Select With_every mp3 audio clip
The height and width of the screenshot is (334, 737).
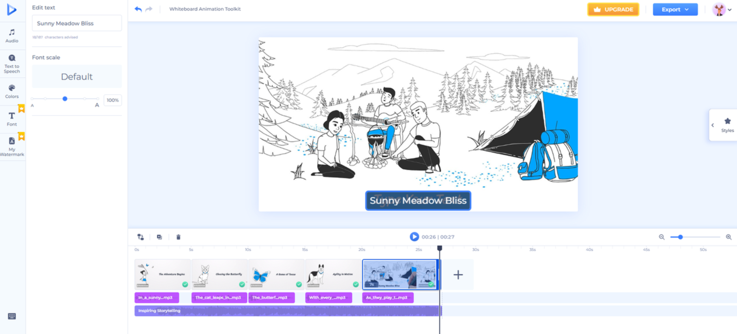pos(328,297)
